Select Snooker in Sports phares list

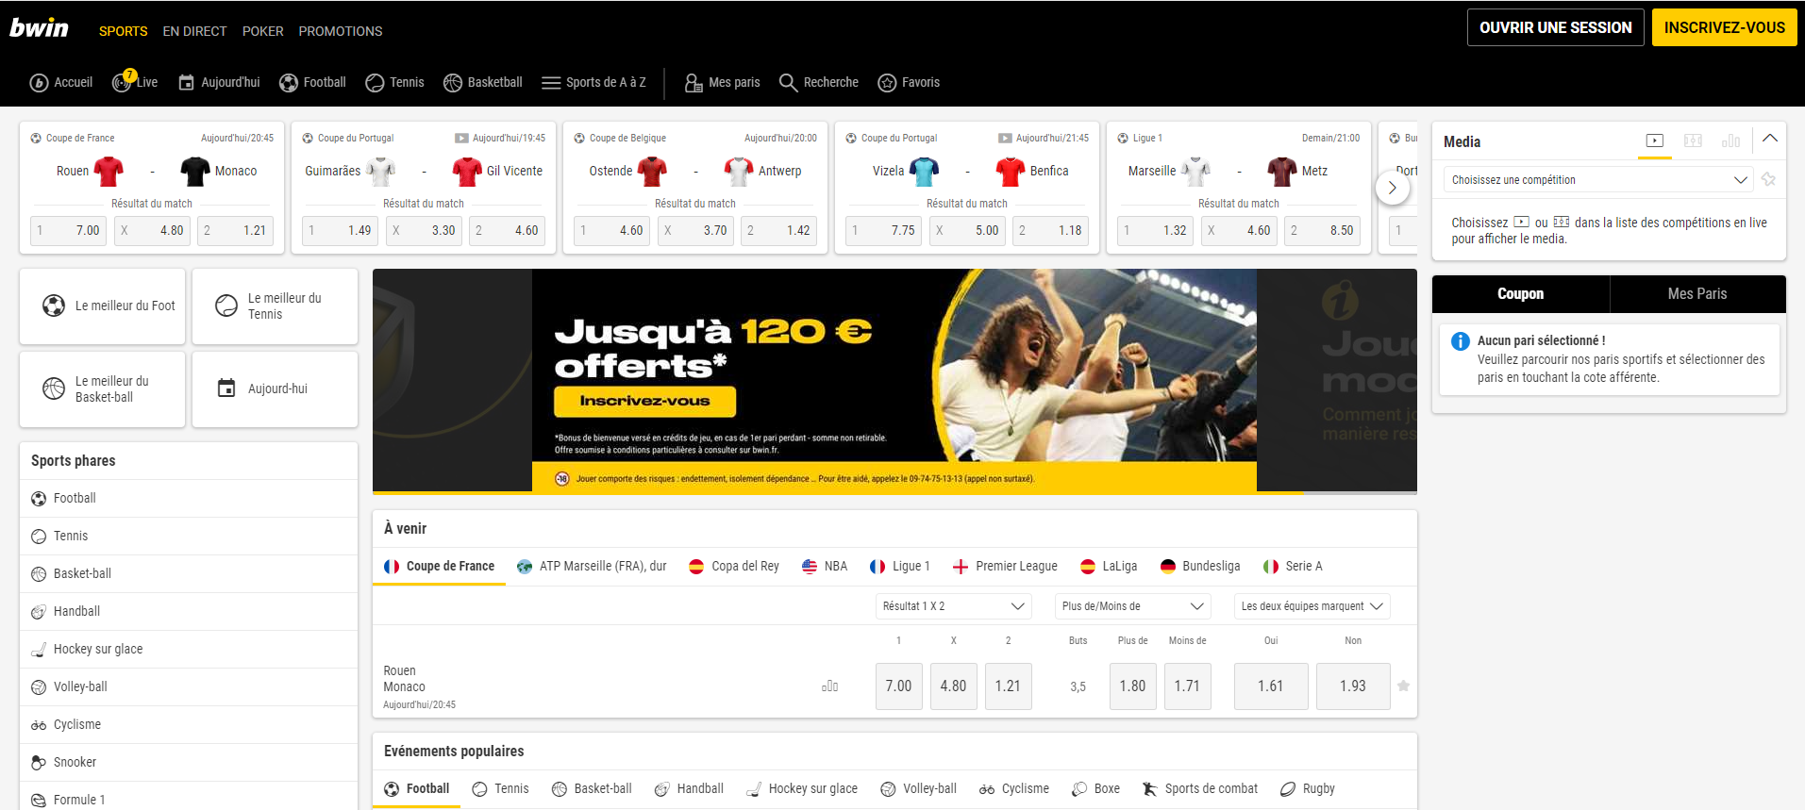click(189, 762)
